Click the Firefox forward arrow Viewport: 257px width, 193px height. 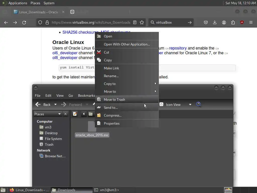point(15,22)
